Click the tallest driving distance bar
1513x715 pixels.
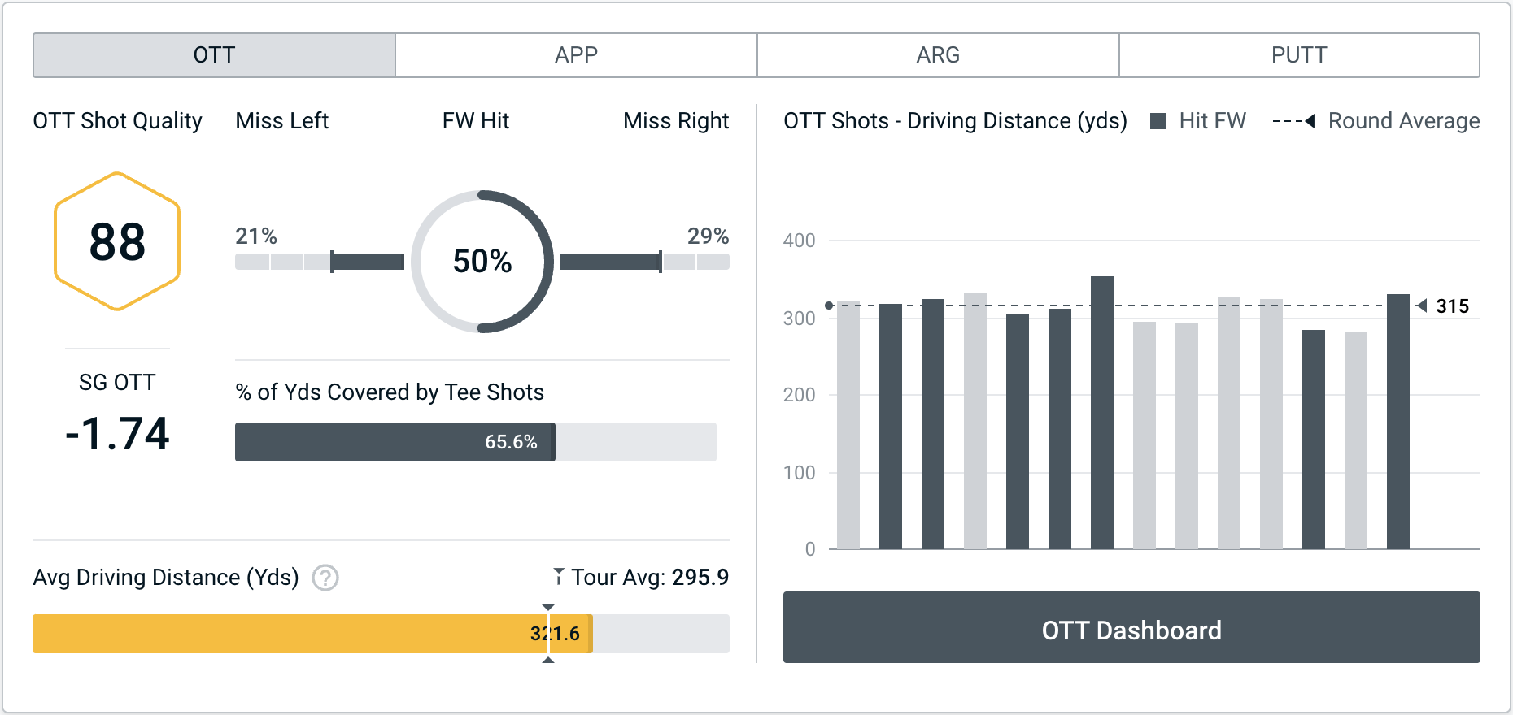[x=1102, y=413]
